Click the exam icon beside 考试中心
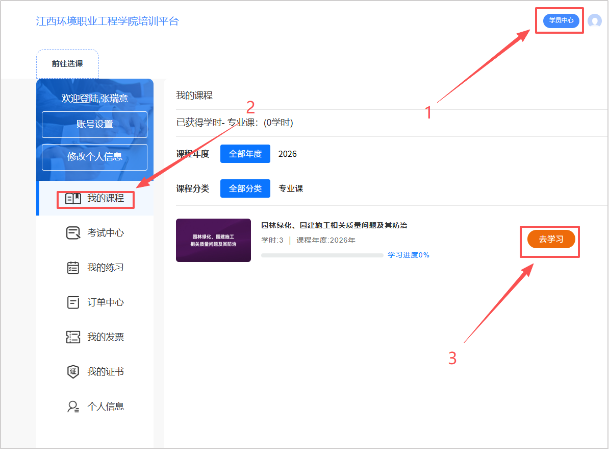609x450 pixels. pyautogui.click(x=73, y=233)
